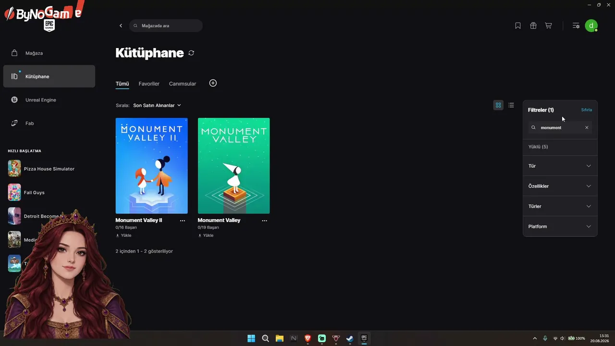Select the '0/19 Başarı' achievements text

click(209, 227)
